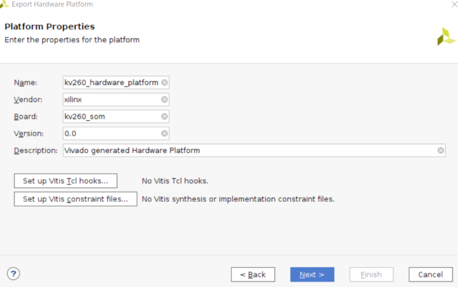Clear the Board field using its X icon
The height and width of the screenshot is (287, 458).
coord(165,117)
